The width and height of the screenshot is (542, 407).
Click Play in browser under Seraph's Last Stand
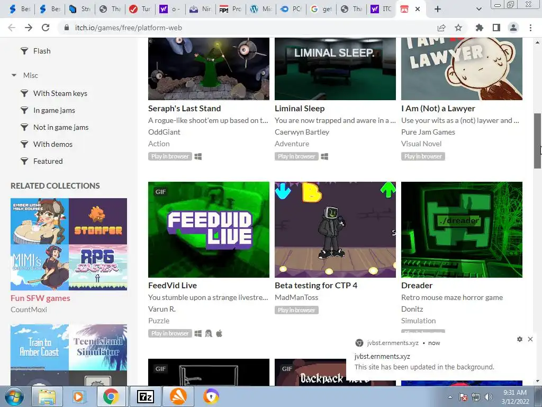coord(170,156)
